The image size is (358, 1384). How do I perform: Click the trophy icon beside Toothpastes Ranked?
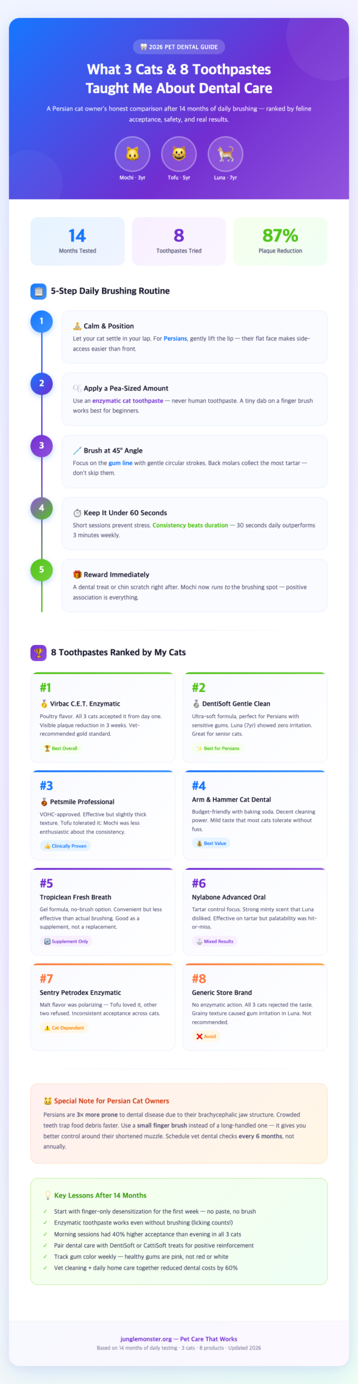click(38, 653)
